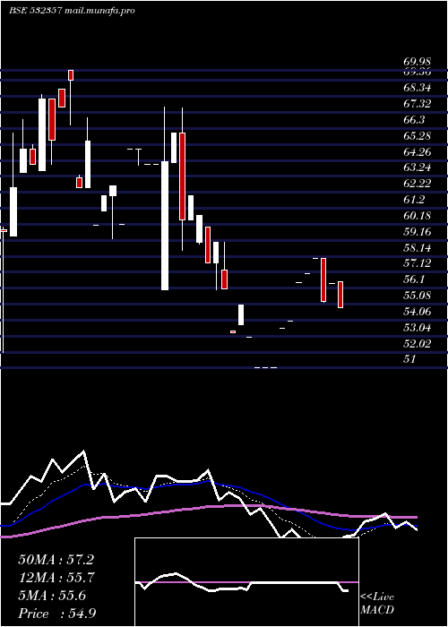The image size is (448, 627).
Task: Click the 53.04 price axis label
Action: click(x=418, y=328)
